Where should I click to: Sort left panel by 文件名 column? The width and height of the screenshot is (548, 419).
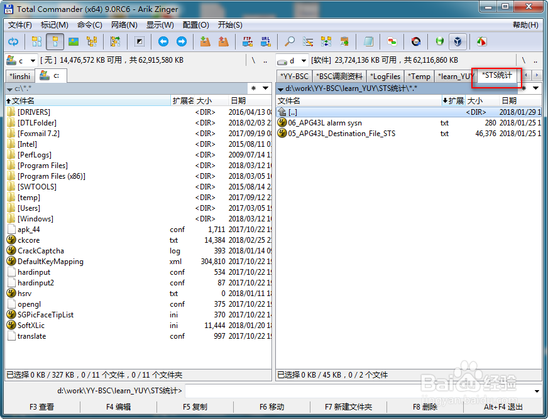point(88,101)
